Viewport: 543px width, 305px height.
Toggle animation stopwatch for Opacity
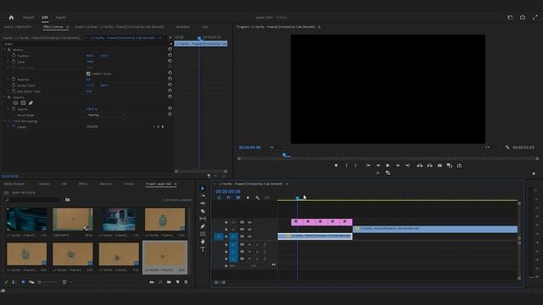coord(14,109)
